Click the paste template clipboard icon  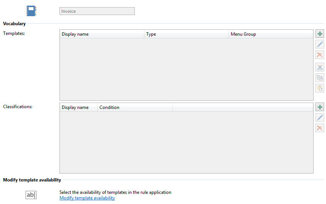320,88
